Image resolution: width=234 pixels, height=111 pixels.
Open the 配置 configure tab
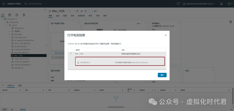coord(65,16)
